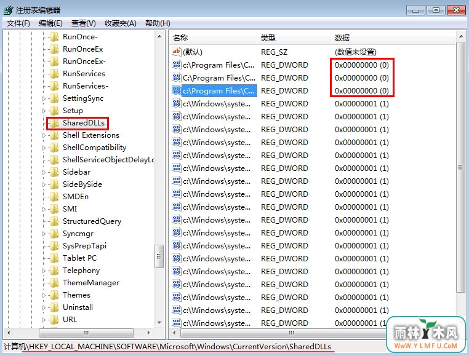Expand the SMI key
Viewport: 469px width, 356px height.
click(44, 209)
